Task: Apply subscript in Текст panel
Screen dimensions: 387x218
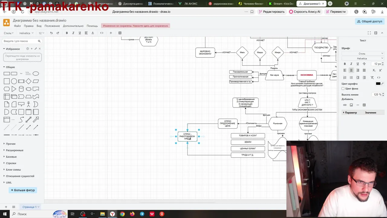Action: pos(374,70)
